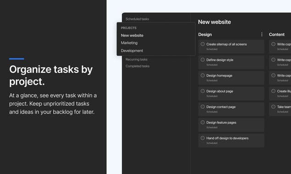This screenshot has height=174, width=291.
Task: Pick Development project in the menu
Action: click(132, 50)
